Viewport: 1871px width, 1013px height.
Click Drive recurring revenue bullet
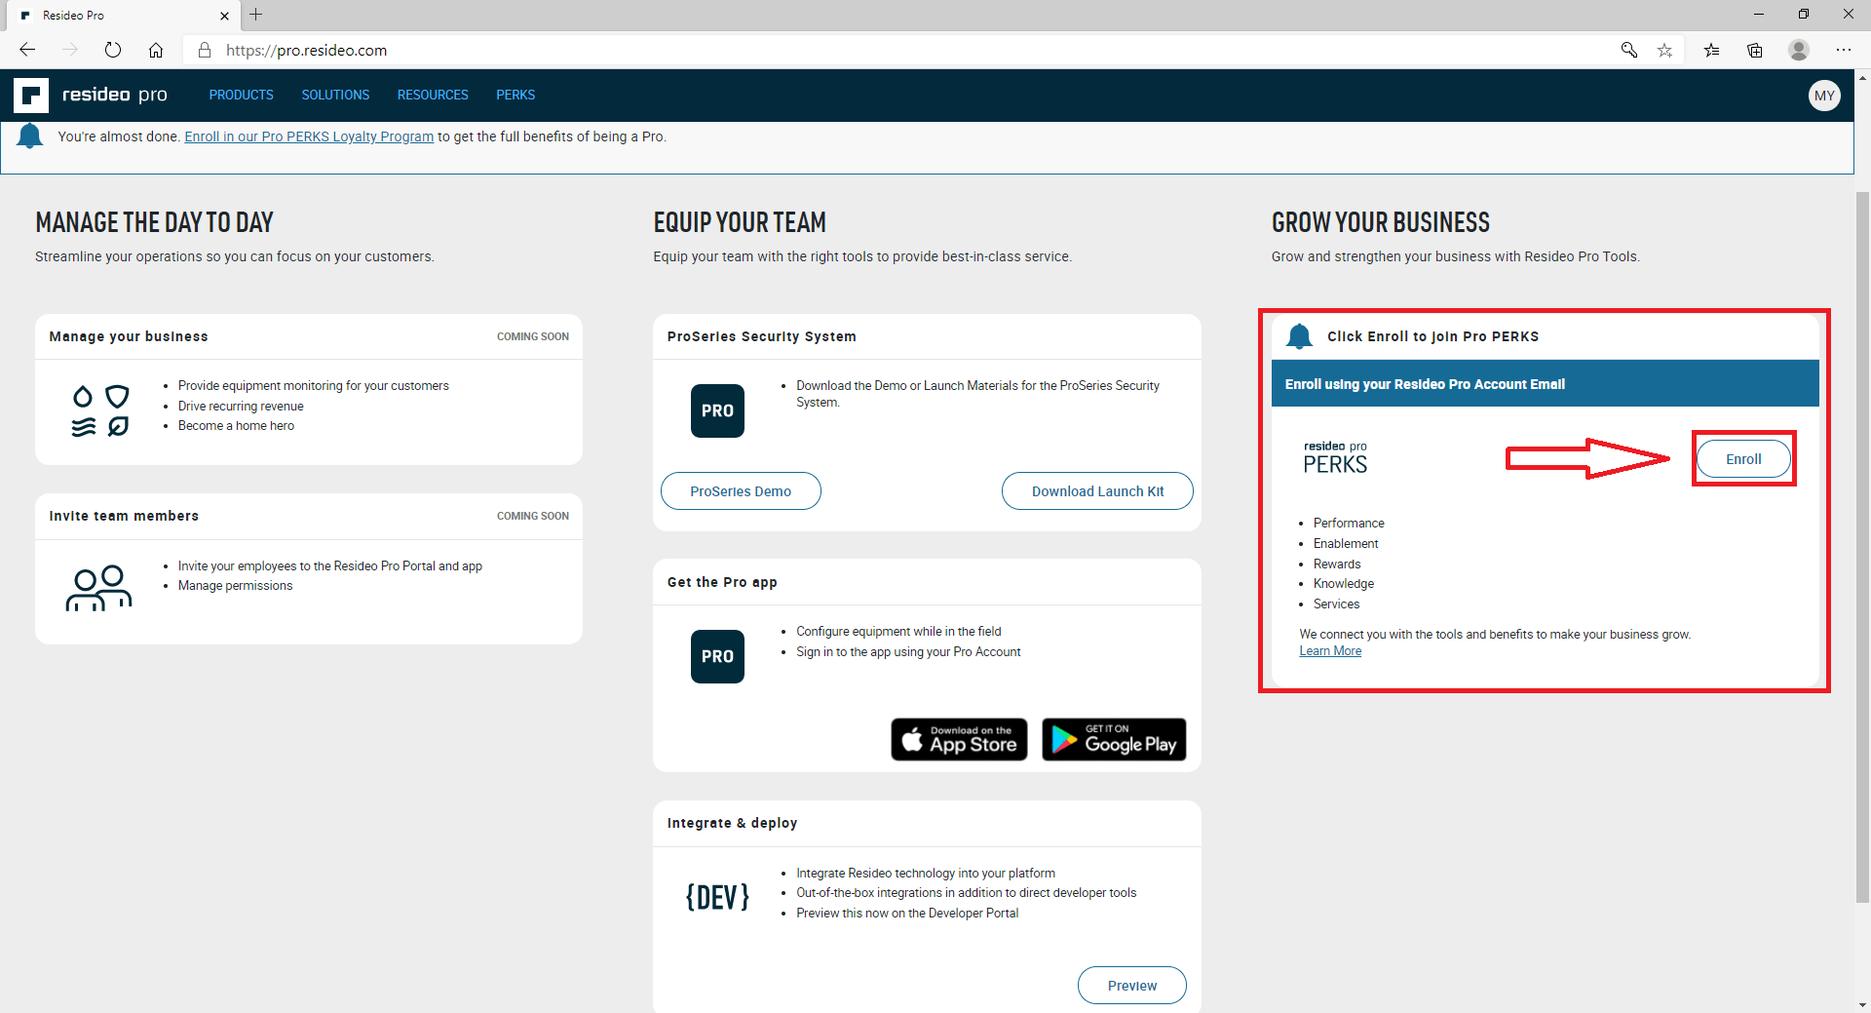pos(241,407)
